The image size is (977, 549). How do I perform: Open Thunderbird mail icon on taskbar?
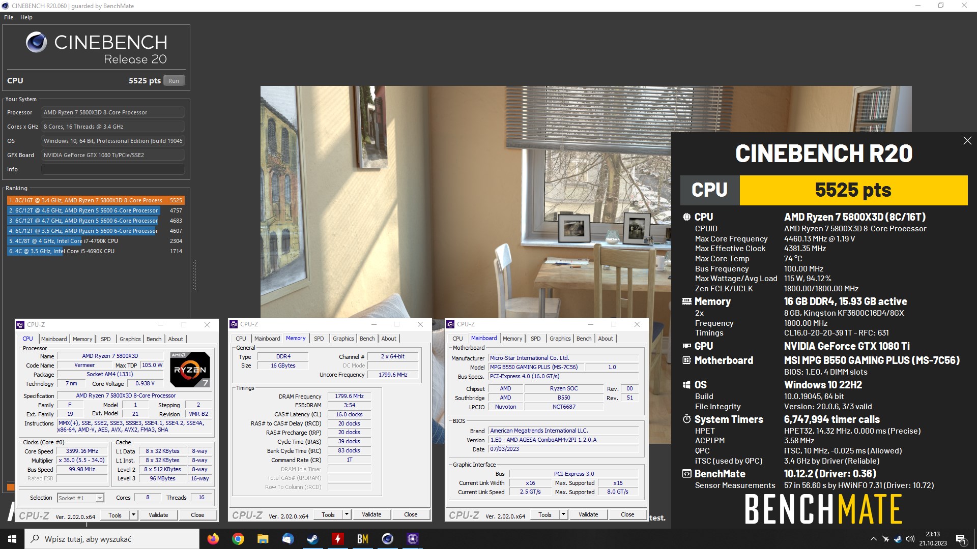coord(288,539)
